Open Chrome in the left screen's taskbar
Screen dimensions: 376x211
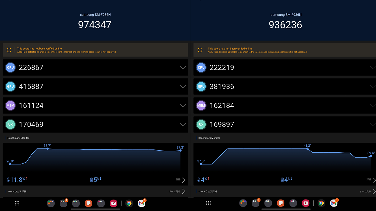tap(129, 203)
